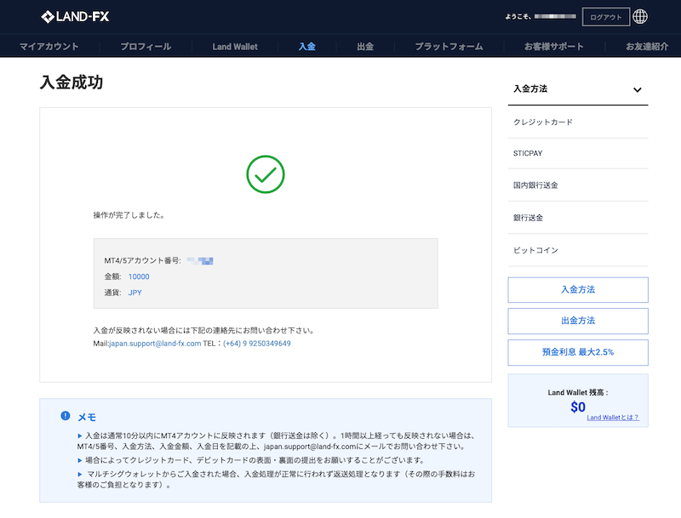Open the Land Walletとは？ link
Screen dimensions: 681x518
pyautogui.click(x=613, y=418)
